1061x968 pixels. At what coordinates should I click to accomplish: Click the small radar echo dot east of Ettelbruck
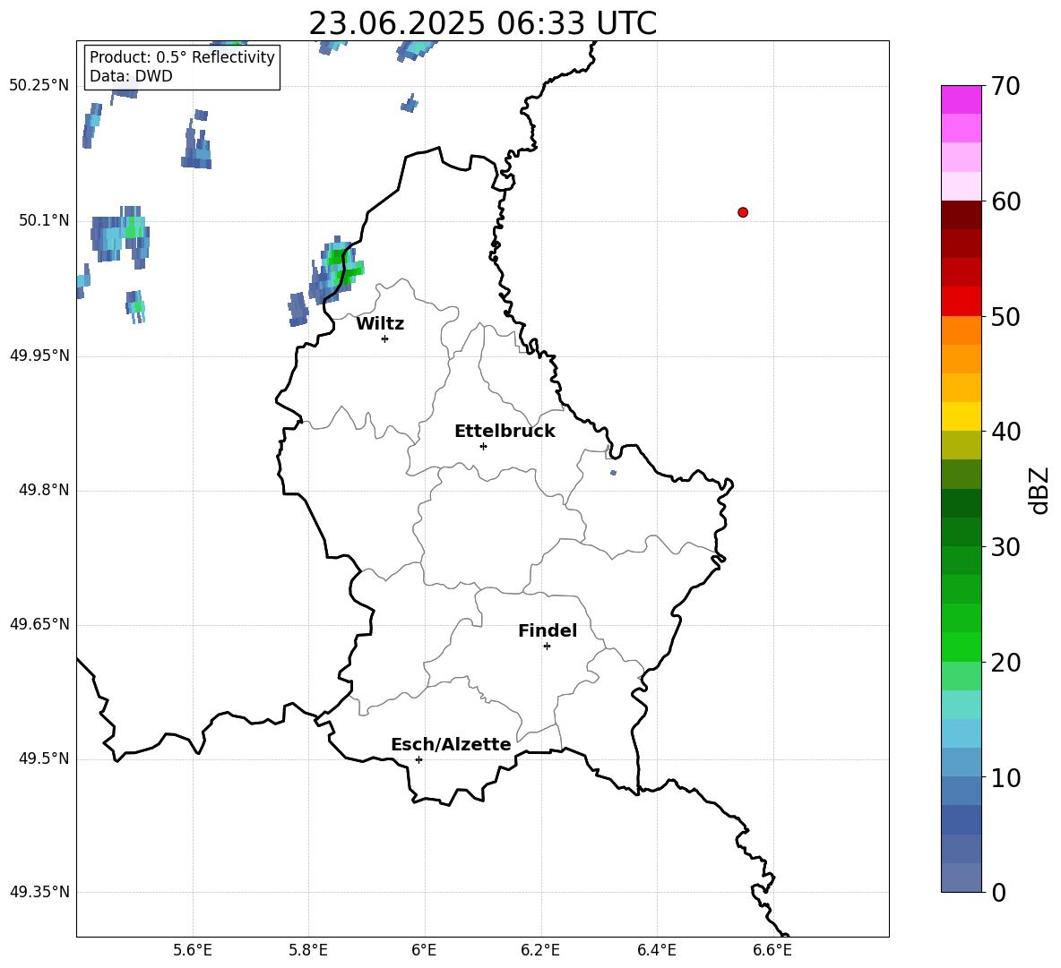point(613,473)
